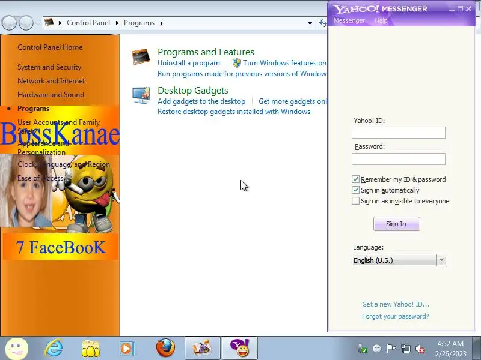Screen dimensions: 481x360
Task: Click the Control Panel icon in address bar
Action: [x=49, y=22]
